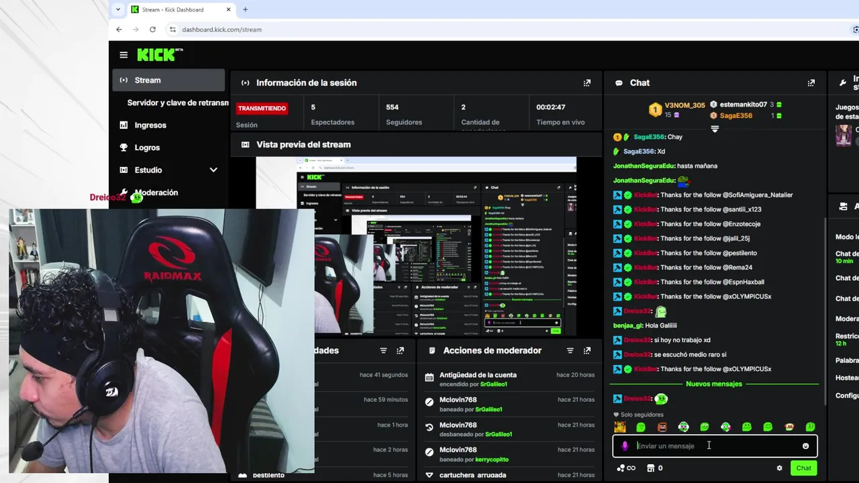Reload the page in the browser
Image resolution: width=859 pixels, height=483 pixels.
[x=153, y=30]
